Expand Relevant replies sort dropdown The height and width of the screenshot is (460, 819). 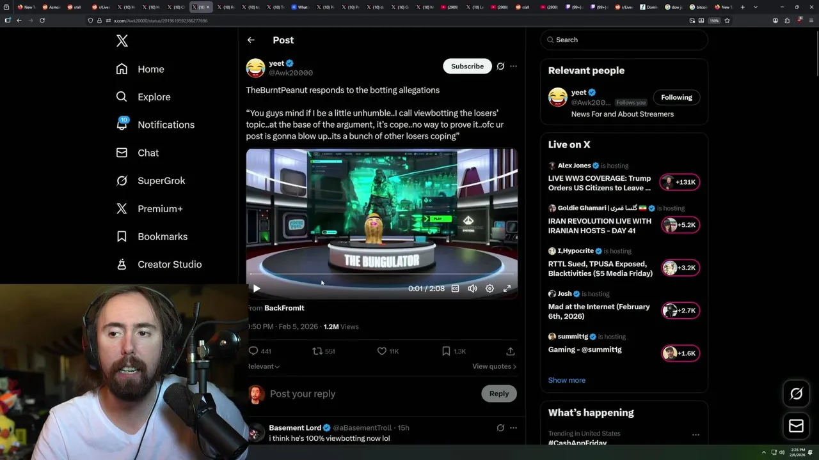point(264,367)
